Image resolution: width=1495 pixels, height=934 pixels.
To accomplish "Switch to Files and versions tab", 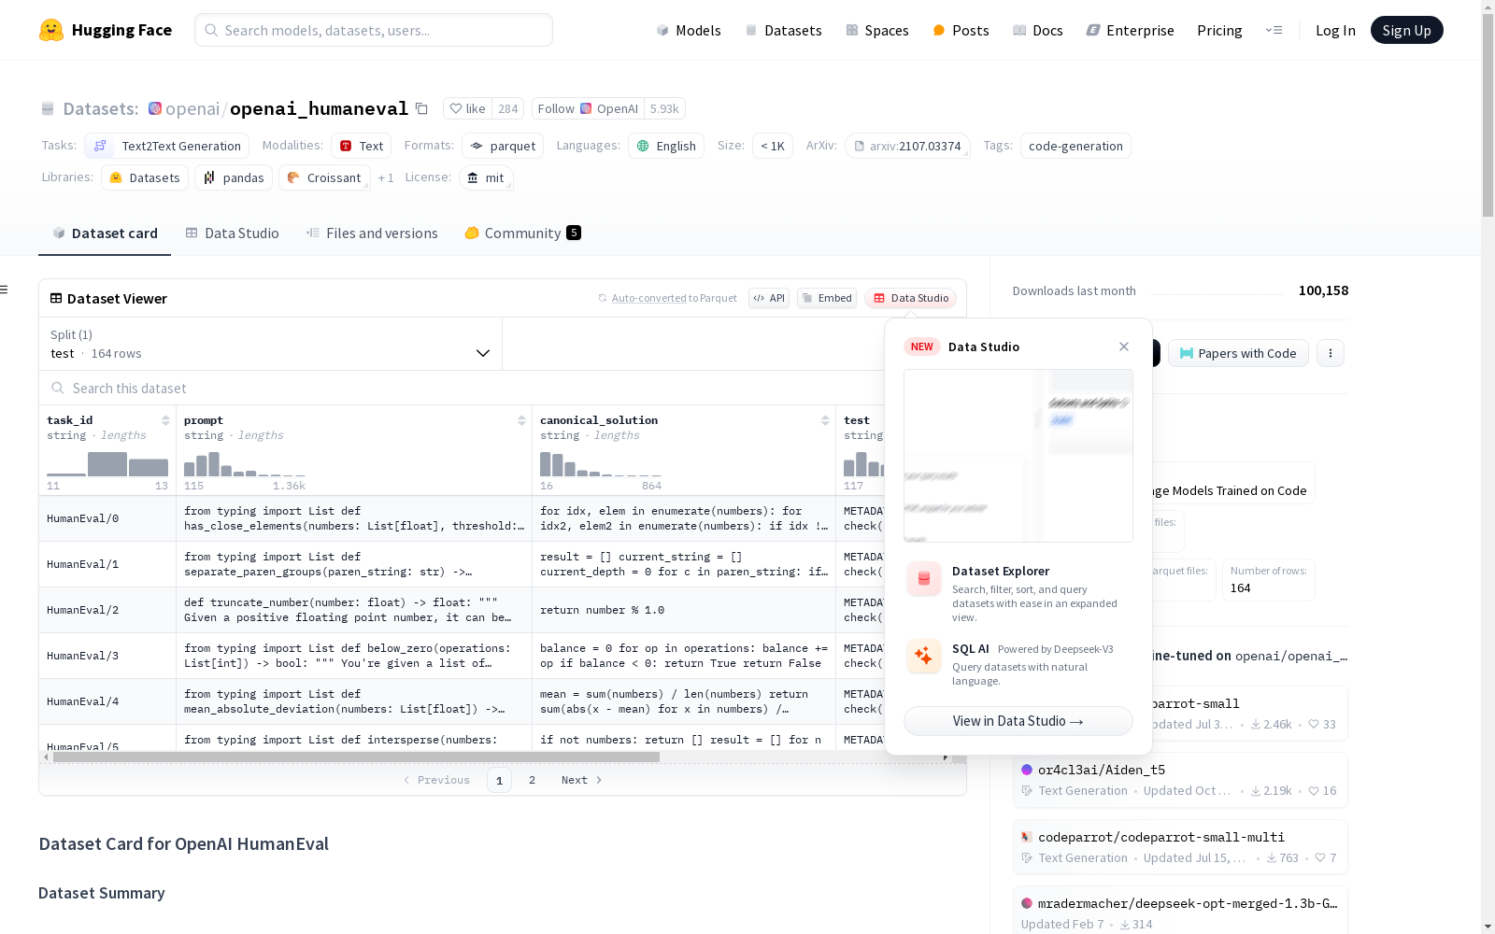I will pyautogui.click(x=372, y=233).
